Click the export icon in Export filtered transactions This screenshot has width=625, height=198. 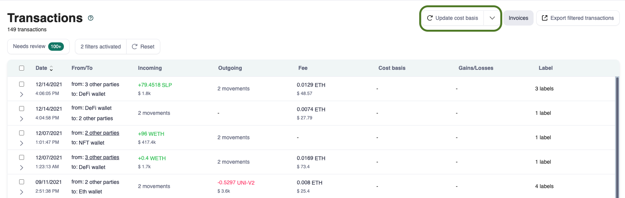tap(545, 18)
